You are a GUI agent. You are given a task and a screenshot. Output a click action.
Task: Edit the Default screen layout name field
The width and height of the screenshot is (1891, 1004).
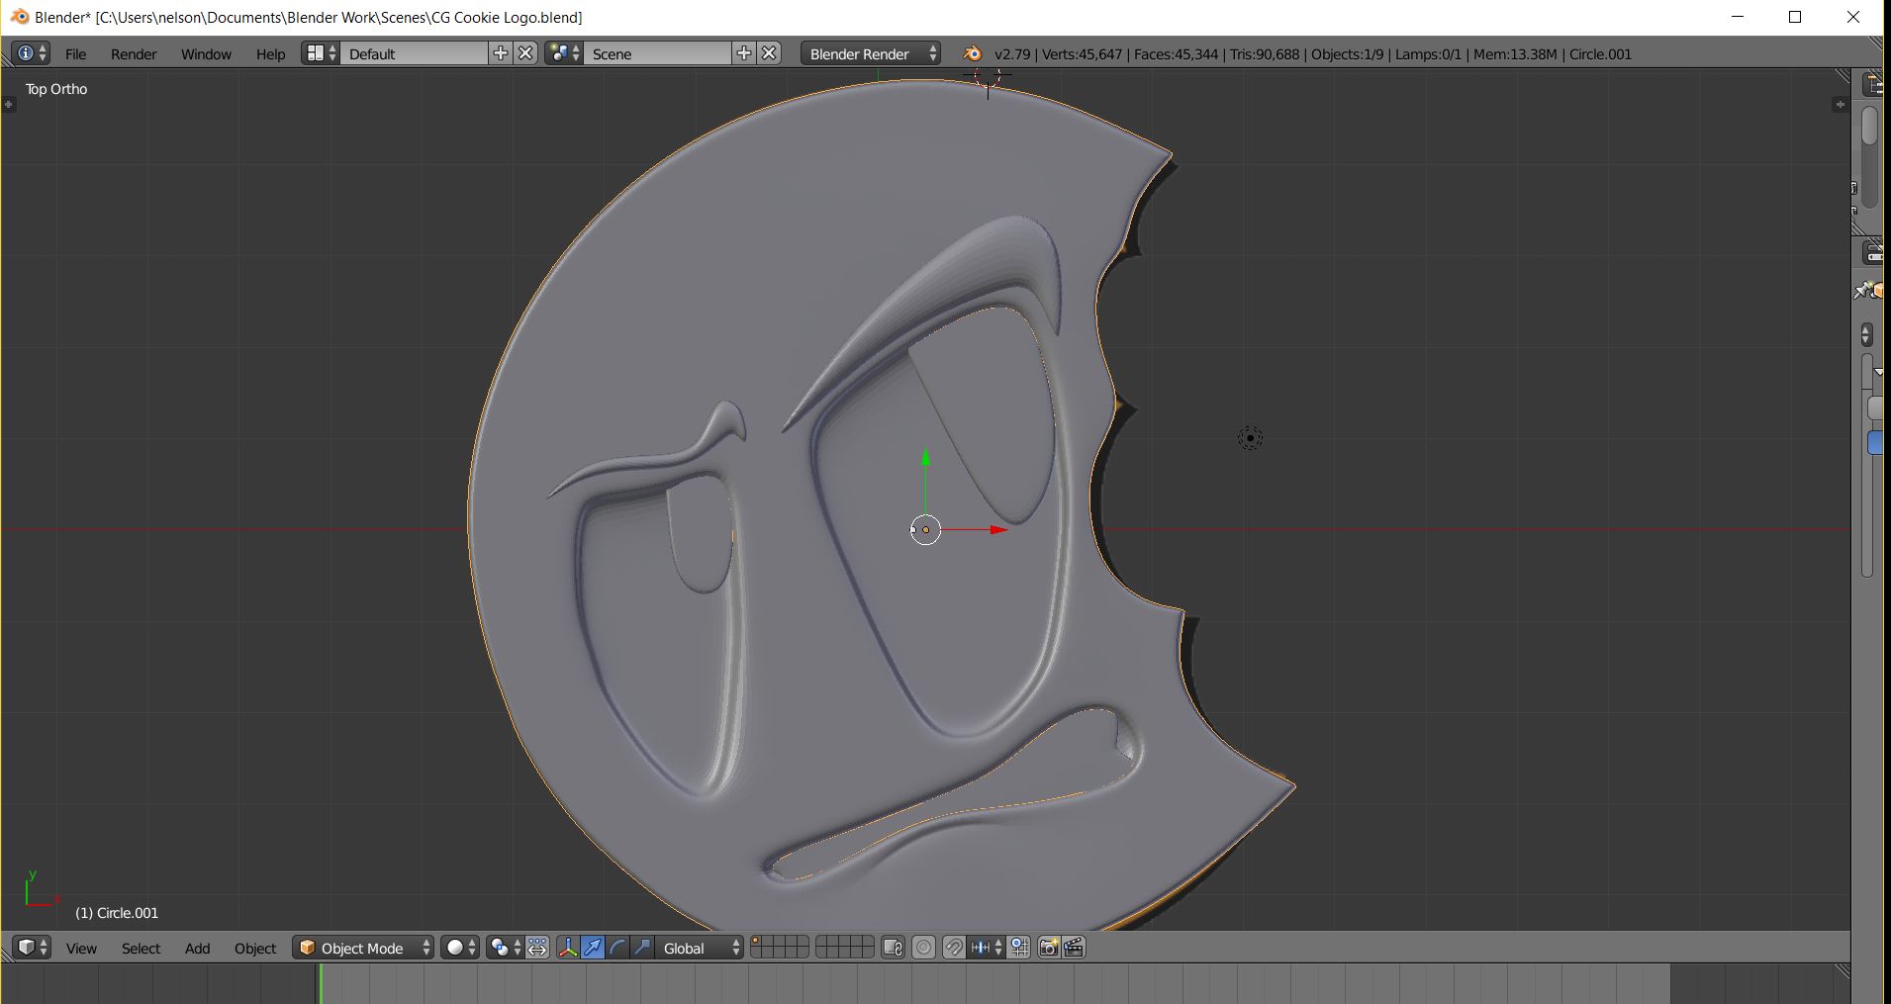(416, 53)
